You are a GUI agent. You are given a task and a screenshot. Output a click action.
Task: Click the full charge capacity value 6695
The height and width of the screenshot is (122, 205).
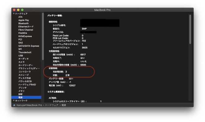(83, 65)
